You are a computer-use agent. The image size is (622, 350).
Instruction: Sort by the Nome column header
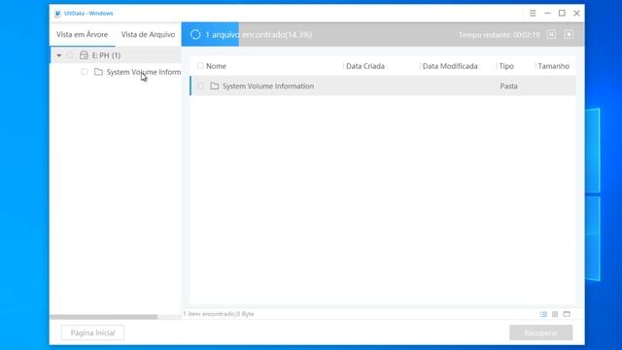[216, 66]
